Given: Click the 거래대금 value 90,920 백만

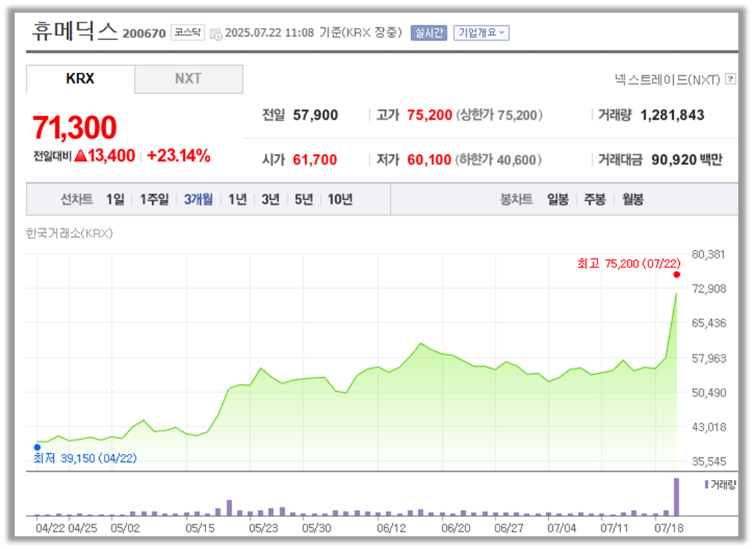Looking at the screenshot, I should (686, 160).
